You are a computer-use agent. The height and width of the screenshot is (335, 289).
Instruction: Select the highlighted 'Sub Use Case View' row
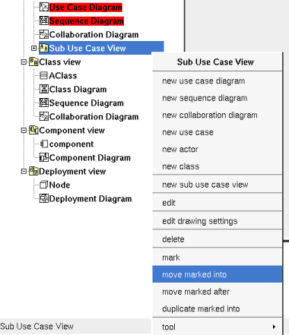coord(101,48)
